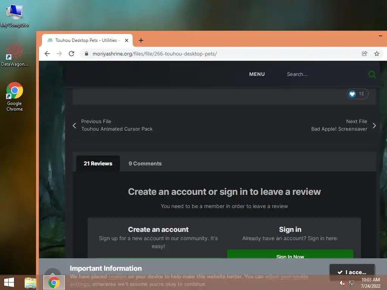387x290 pixels.
Task: Share this page icon
Action: 365,54
